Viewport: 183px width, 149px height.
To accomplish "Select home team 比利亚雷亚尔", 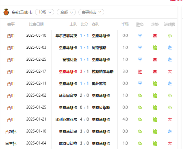I will pos(66,119).
